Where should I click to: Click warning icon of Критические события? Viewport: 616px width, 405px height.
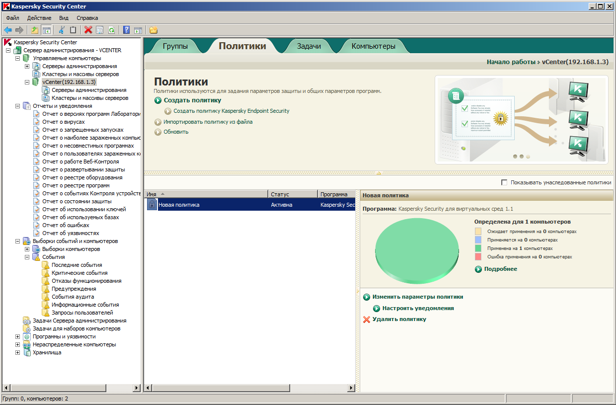46,273
